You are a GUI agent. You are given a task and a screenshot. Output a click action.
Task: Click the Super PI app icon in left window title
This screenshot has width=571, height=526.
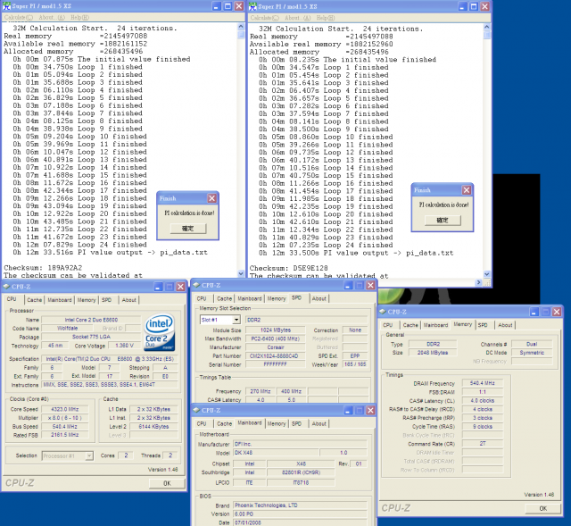pos(6,6)
